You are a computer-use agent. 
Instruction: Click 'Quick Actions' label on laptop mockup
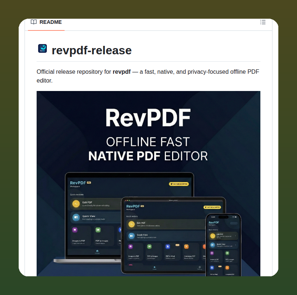77,194
